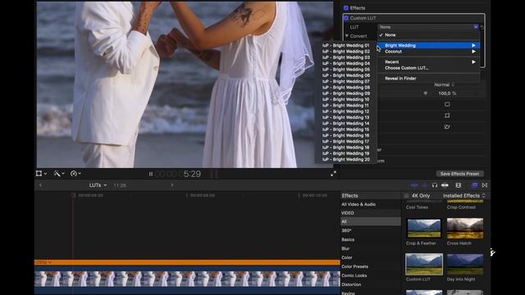Screen dimensions: 525x295
Task: Click the Cool Tones effect label
Action: click(x=417, y=207)
